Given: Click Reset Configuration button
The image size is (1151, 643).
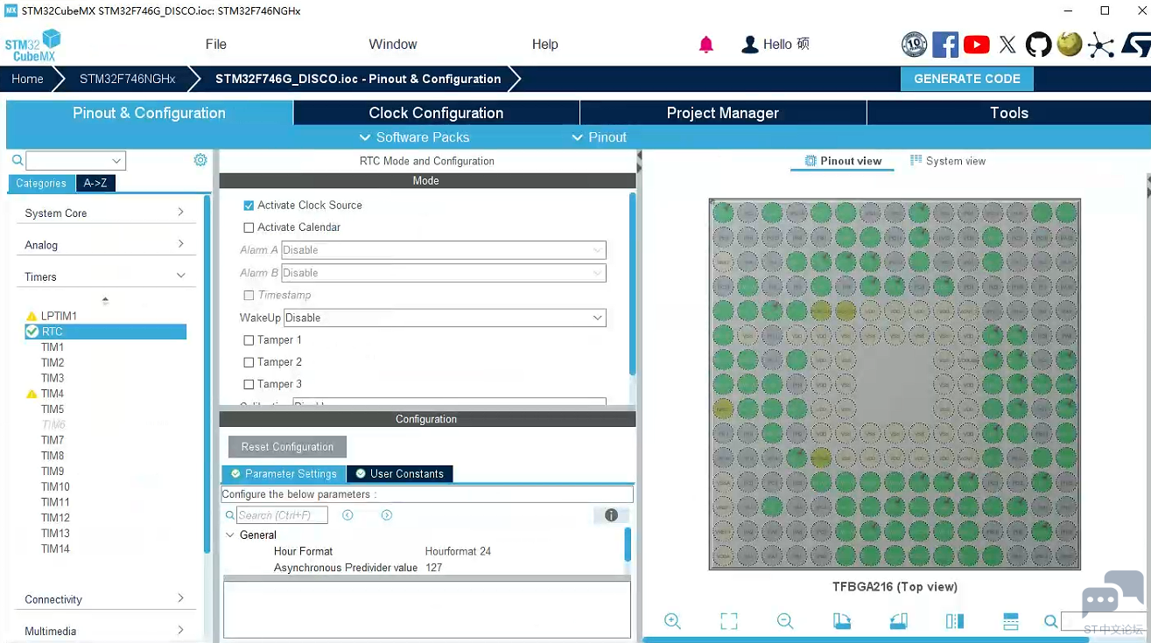Looking at the screenshot, I should 287,447.
